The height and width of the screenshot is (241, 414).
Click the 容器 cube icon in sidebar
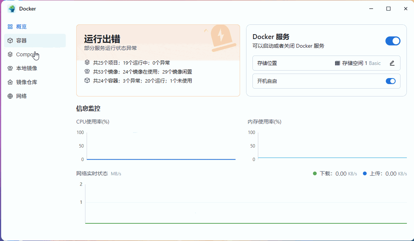10,41
